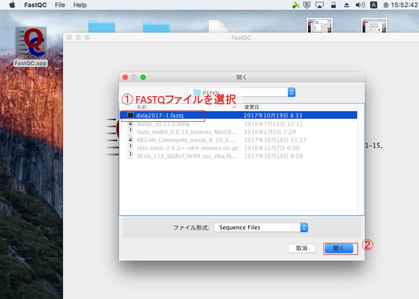This screenshot has height=299, width=419.
Task: Select MEGAN_Community_macos_6_10_0 row
Action: [x=238, y=140]
